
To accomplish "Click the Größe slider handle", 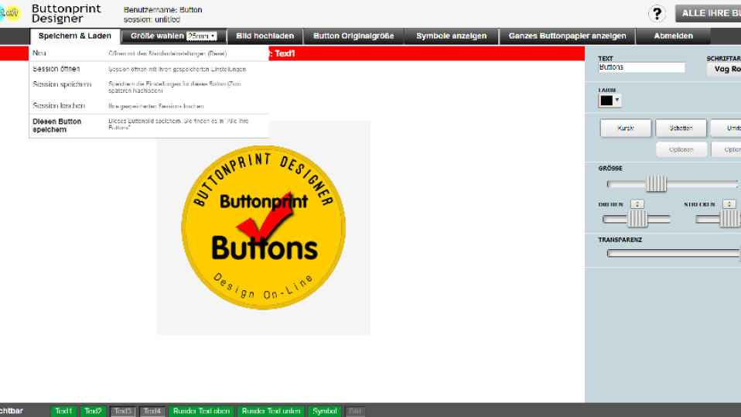I will pyautogui.click(x=656, y=184).
